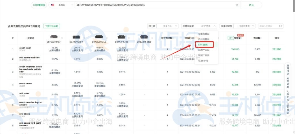Click 对比排名 for couch cover row
The height and width of the screenshot is (134, 295).
coord(277,49)
